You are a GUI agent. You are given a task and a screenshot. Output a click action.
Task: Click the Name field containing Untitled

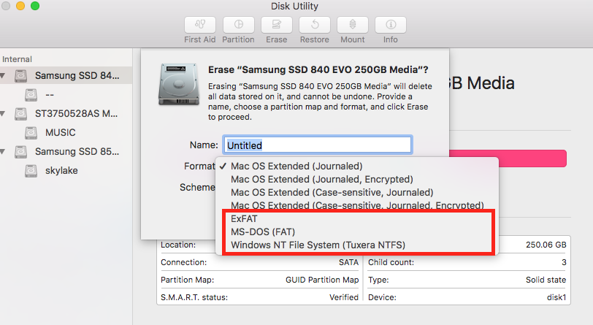[317, 145]
